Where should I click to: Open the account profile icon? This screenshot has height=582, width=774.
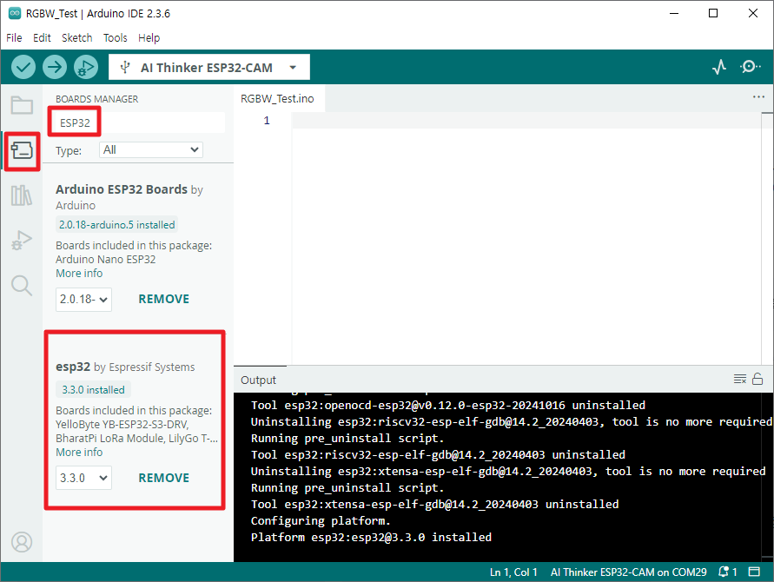click(22, 542)
